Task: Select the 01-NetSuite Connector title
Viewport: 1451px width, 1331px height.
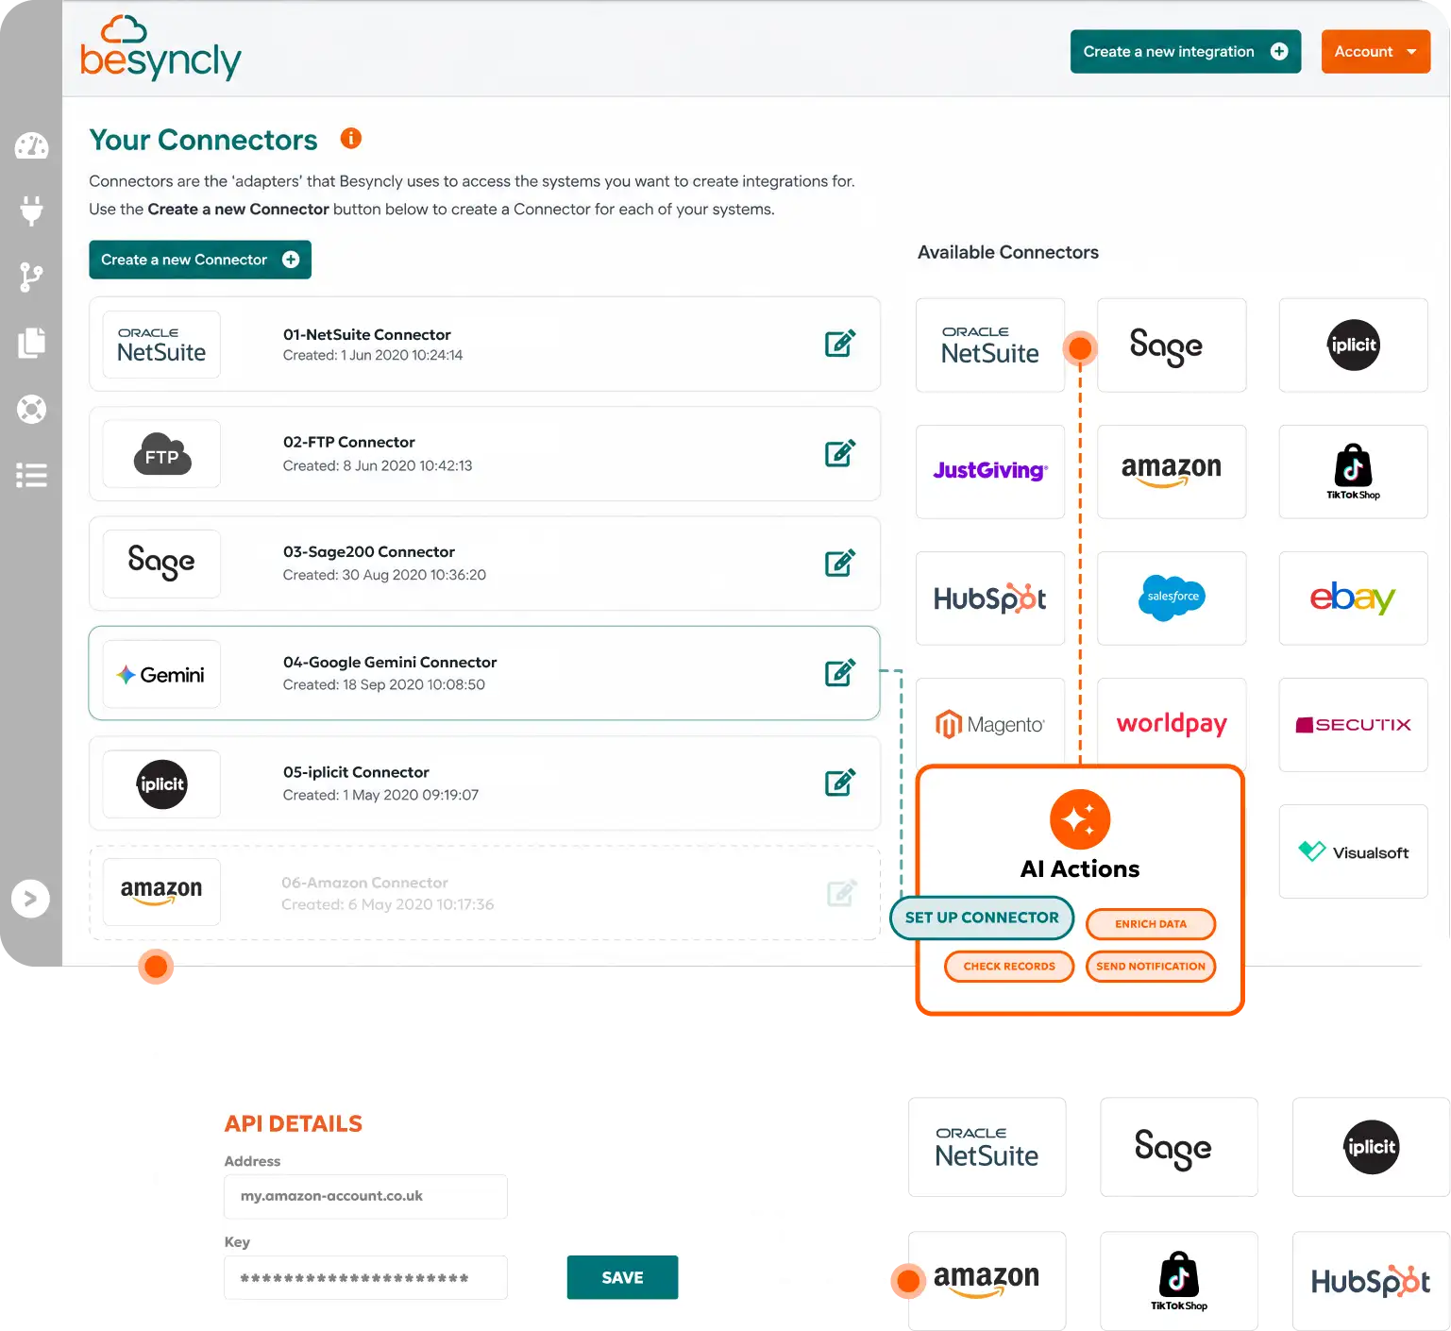Action: (367, 334)
